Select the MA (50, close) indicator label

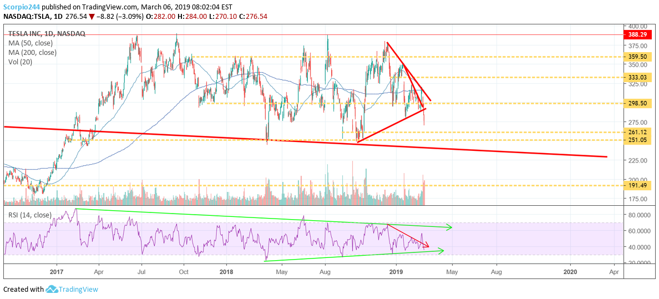tap(31, 43)
